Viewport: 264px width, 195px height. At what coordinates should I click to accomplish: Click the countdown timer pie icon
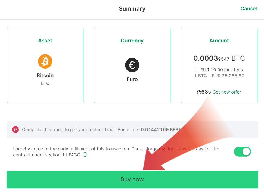pos(199,92)
